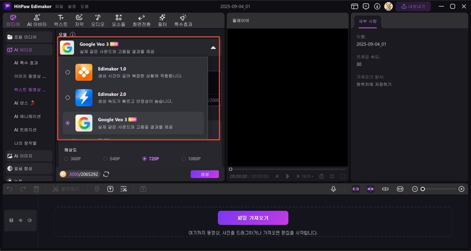
Task: Expand the 얼굴 합성 section
Action: (29, 169)
